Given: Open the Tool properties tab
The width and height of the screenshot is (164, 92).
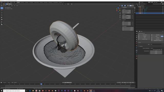Looking at the screenshot, I should (x=137, y=34).
